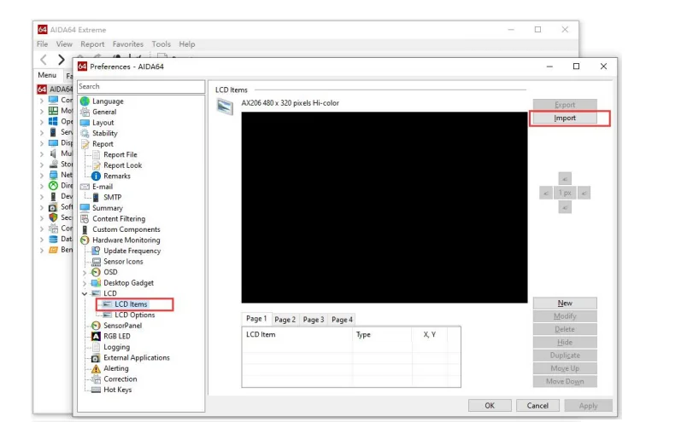The height and width of the screenshot is (422, 687).
Task: Open the Tools menu
Action: pyautogui.click(x=161, y=44)
